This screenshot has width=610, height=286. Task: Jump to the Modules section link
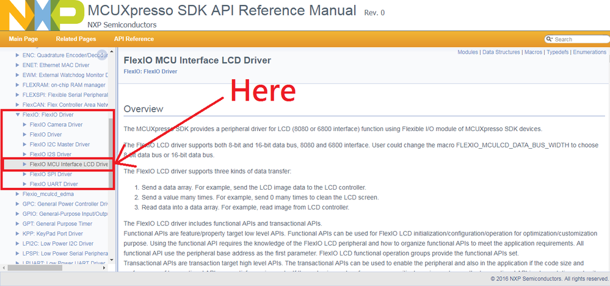coord(468,52)
